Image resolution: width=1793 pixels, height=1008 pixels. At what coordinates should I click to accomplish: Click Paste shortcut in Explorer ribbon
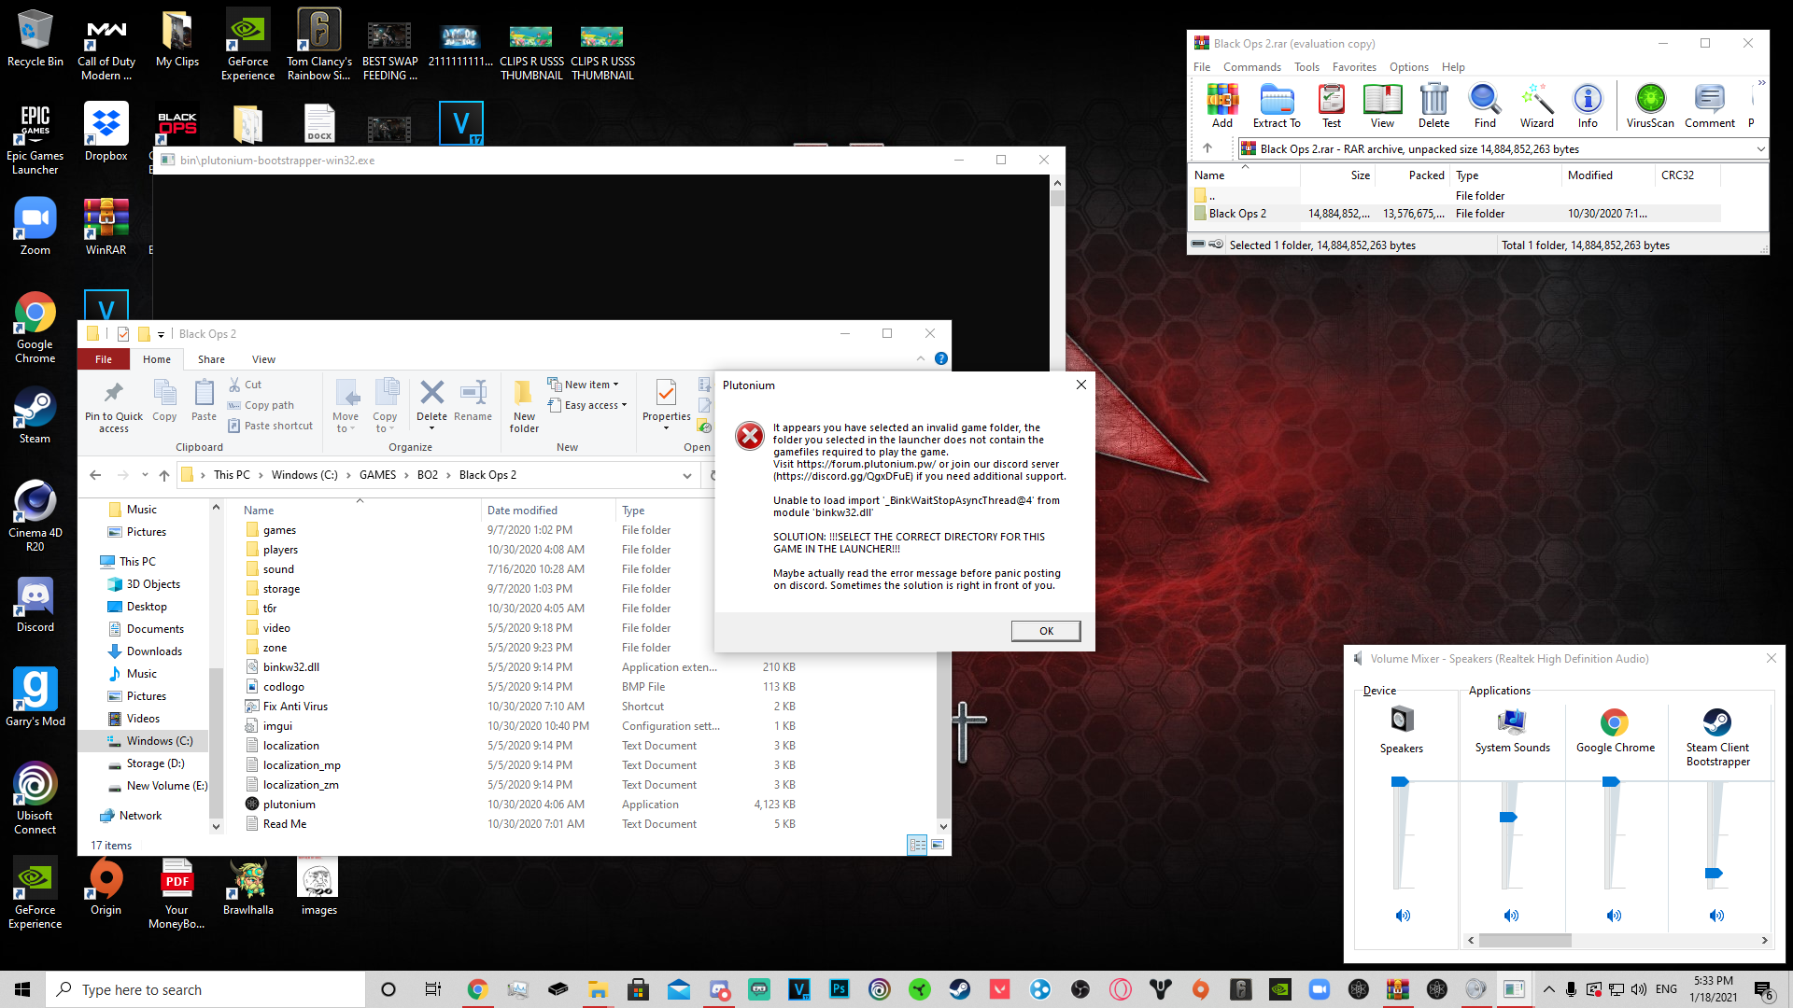270,426
